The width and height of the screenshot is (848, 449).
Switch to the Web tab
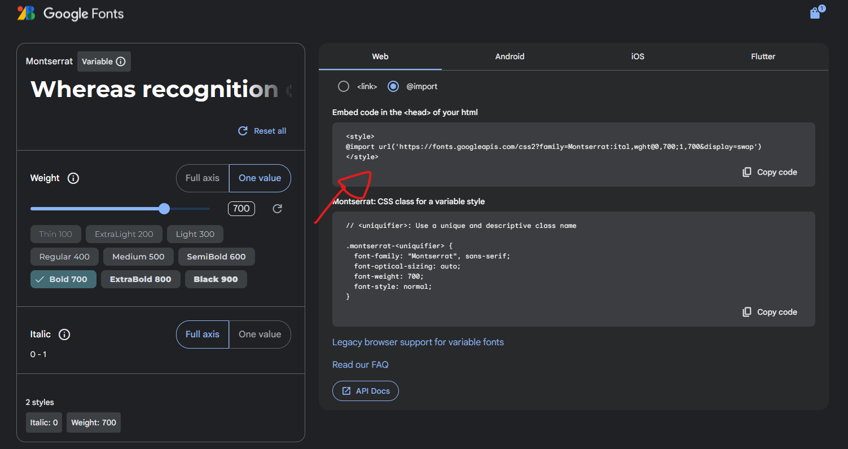(x=380, y=56)
